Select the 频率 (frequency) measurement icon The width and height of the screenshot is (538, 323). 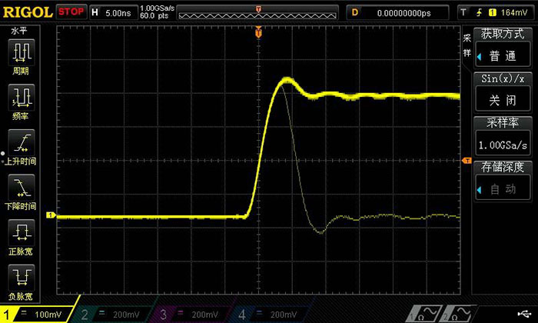[22, 102]
